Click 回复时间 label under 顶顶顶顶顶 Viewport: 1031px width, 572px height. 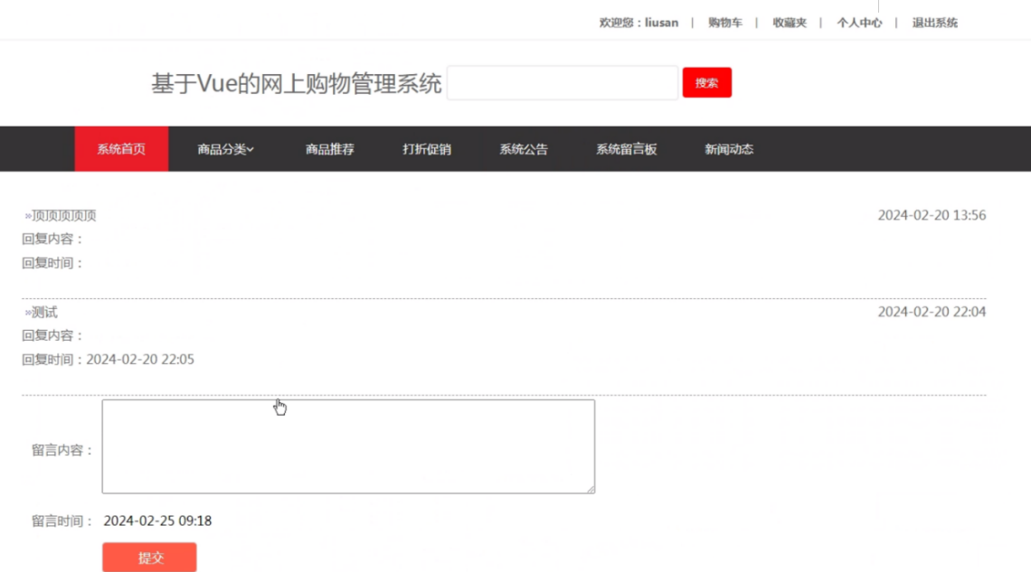[52, 263]
